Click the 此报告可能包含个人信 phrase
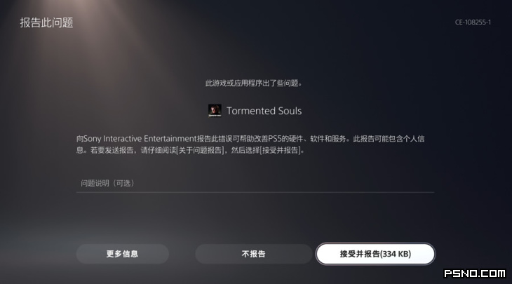 click(x=389, y=139)
